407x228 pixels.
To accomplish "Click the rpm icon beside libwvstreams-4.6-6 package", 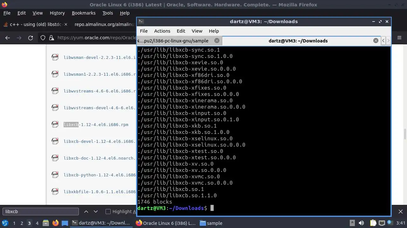I will coord(55,91).
